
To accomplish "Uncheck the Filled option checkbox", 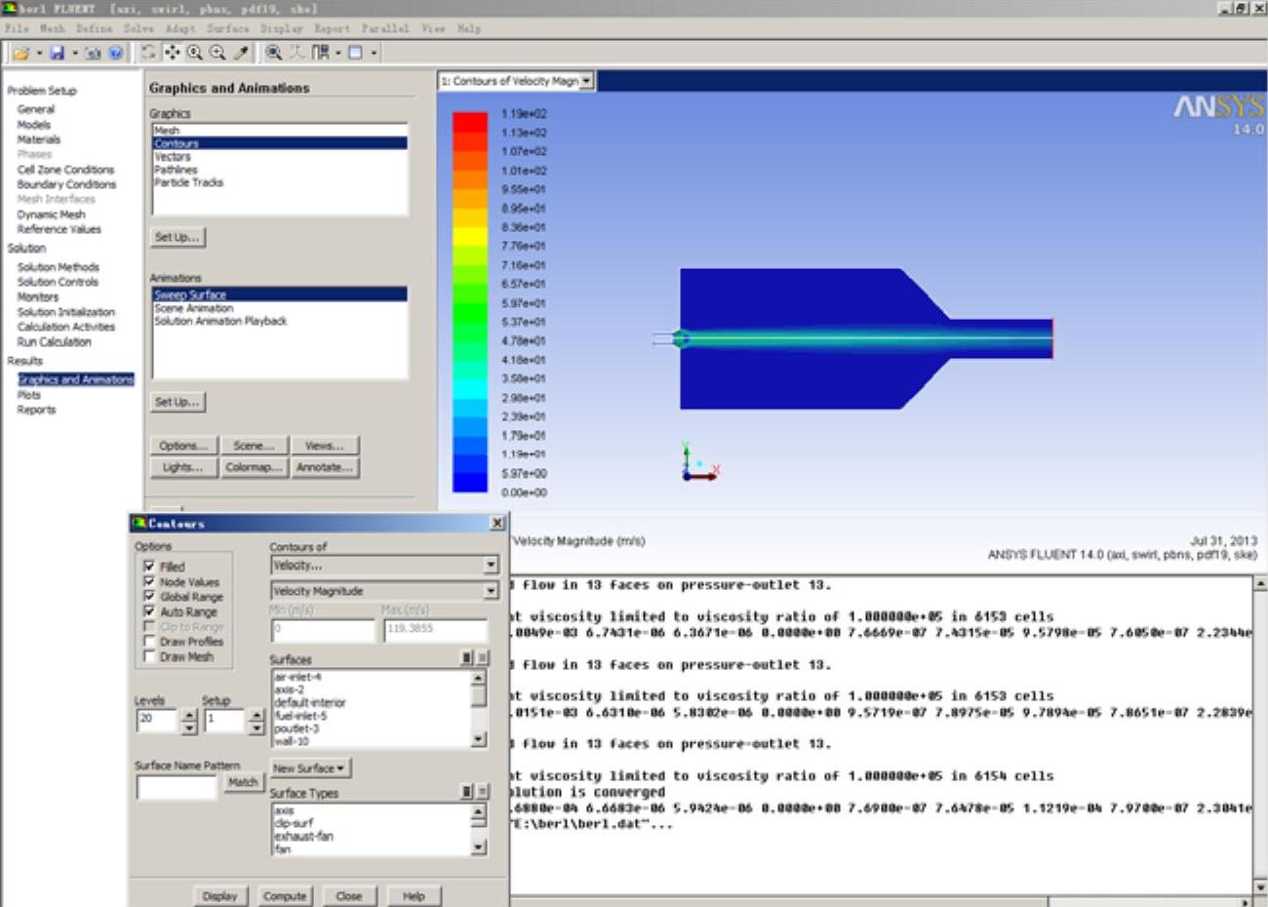I will click(x=149, y=567).
